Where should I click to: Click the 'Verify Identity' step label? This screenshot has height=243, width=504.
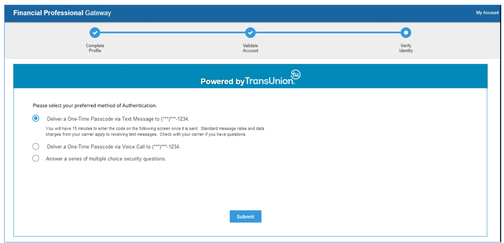(x=406, y=48)
